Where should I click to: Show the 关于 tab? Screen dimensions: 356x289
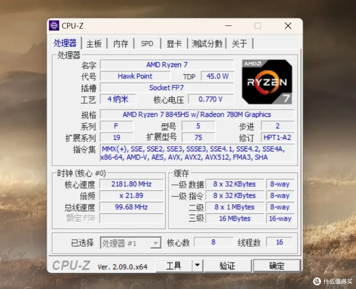[x=239, y=43]
